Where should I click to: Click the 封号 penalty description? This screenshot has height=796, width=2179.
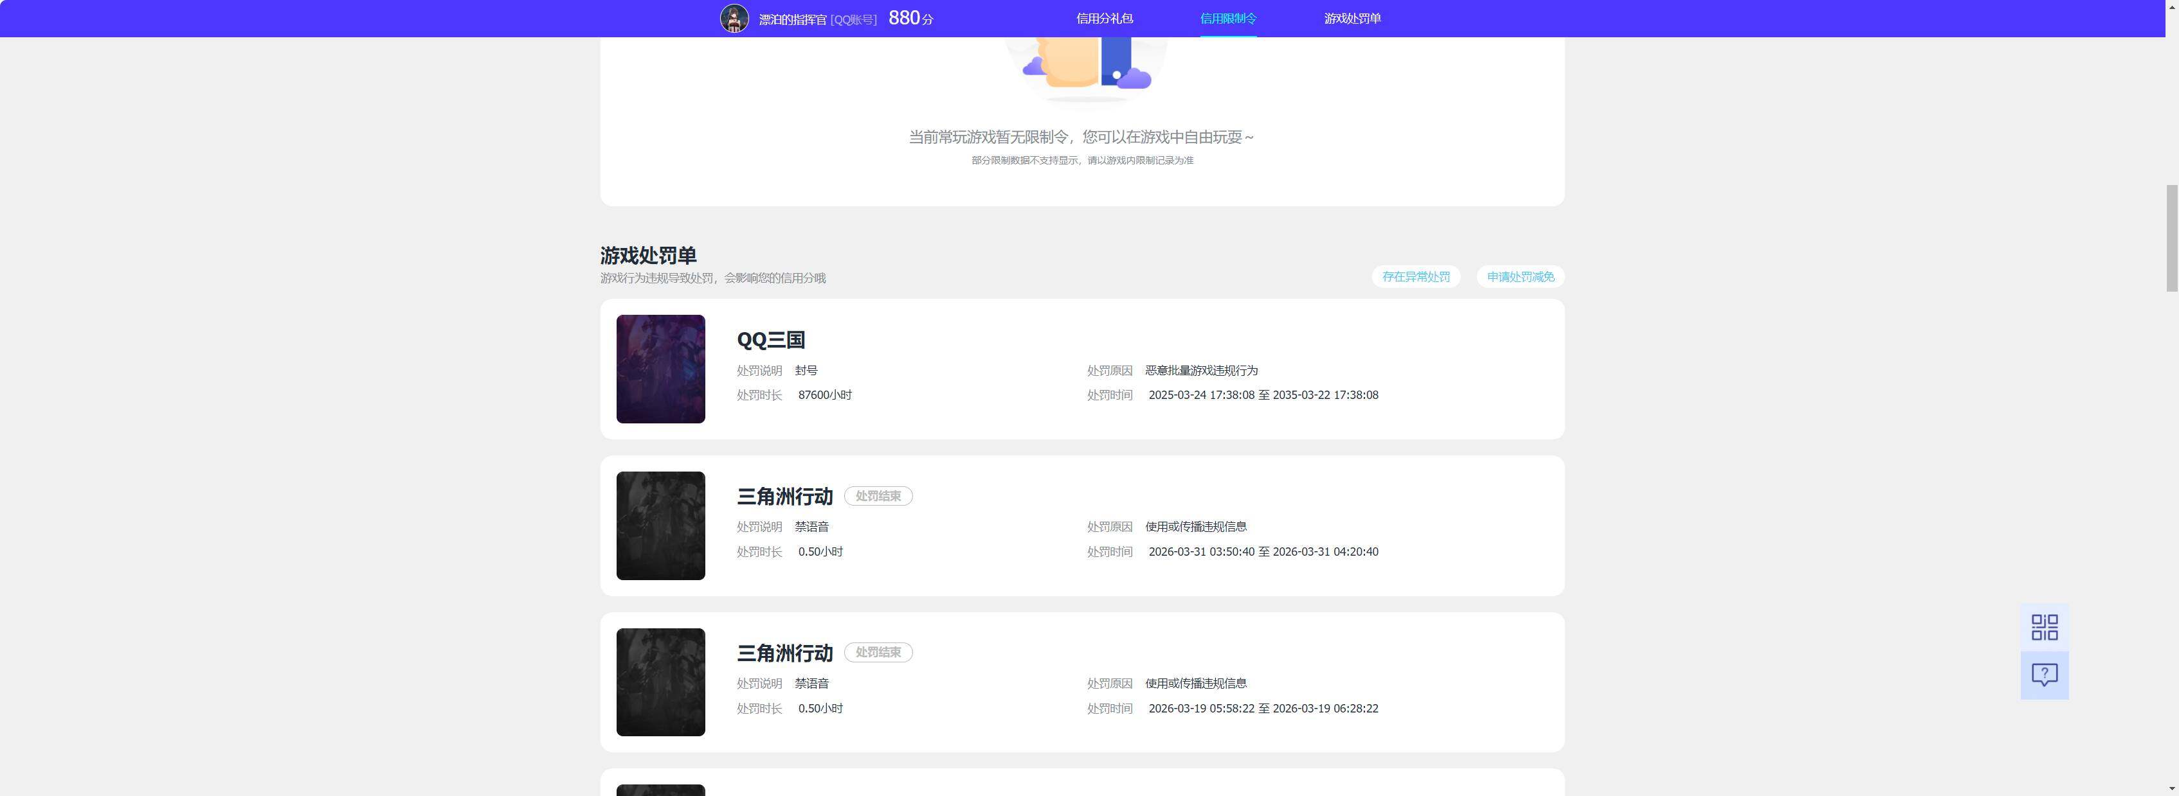click(x=806, y=370)
